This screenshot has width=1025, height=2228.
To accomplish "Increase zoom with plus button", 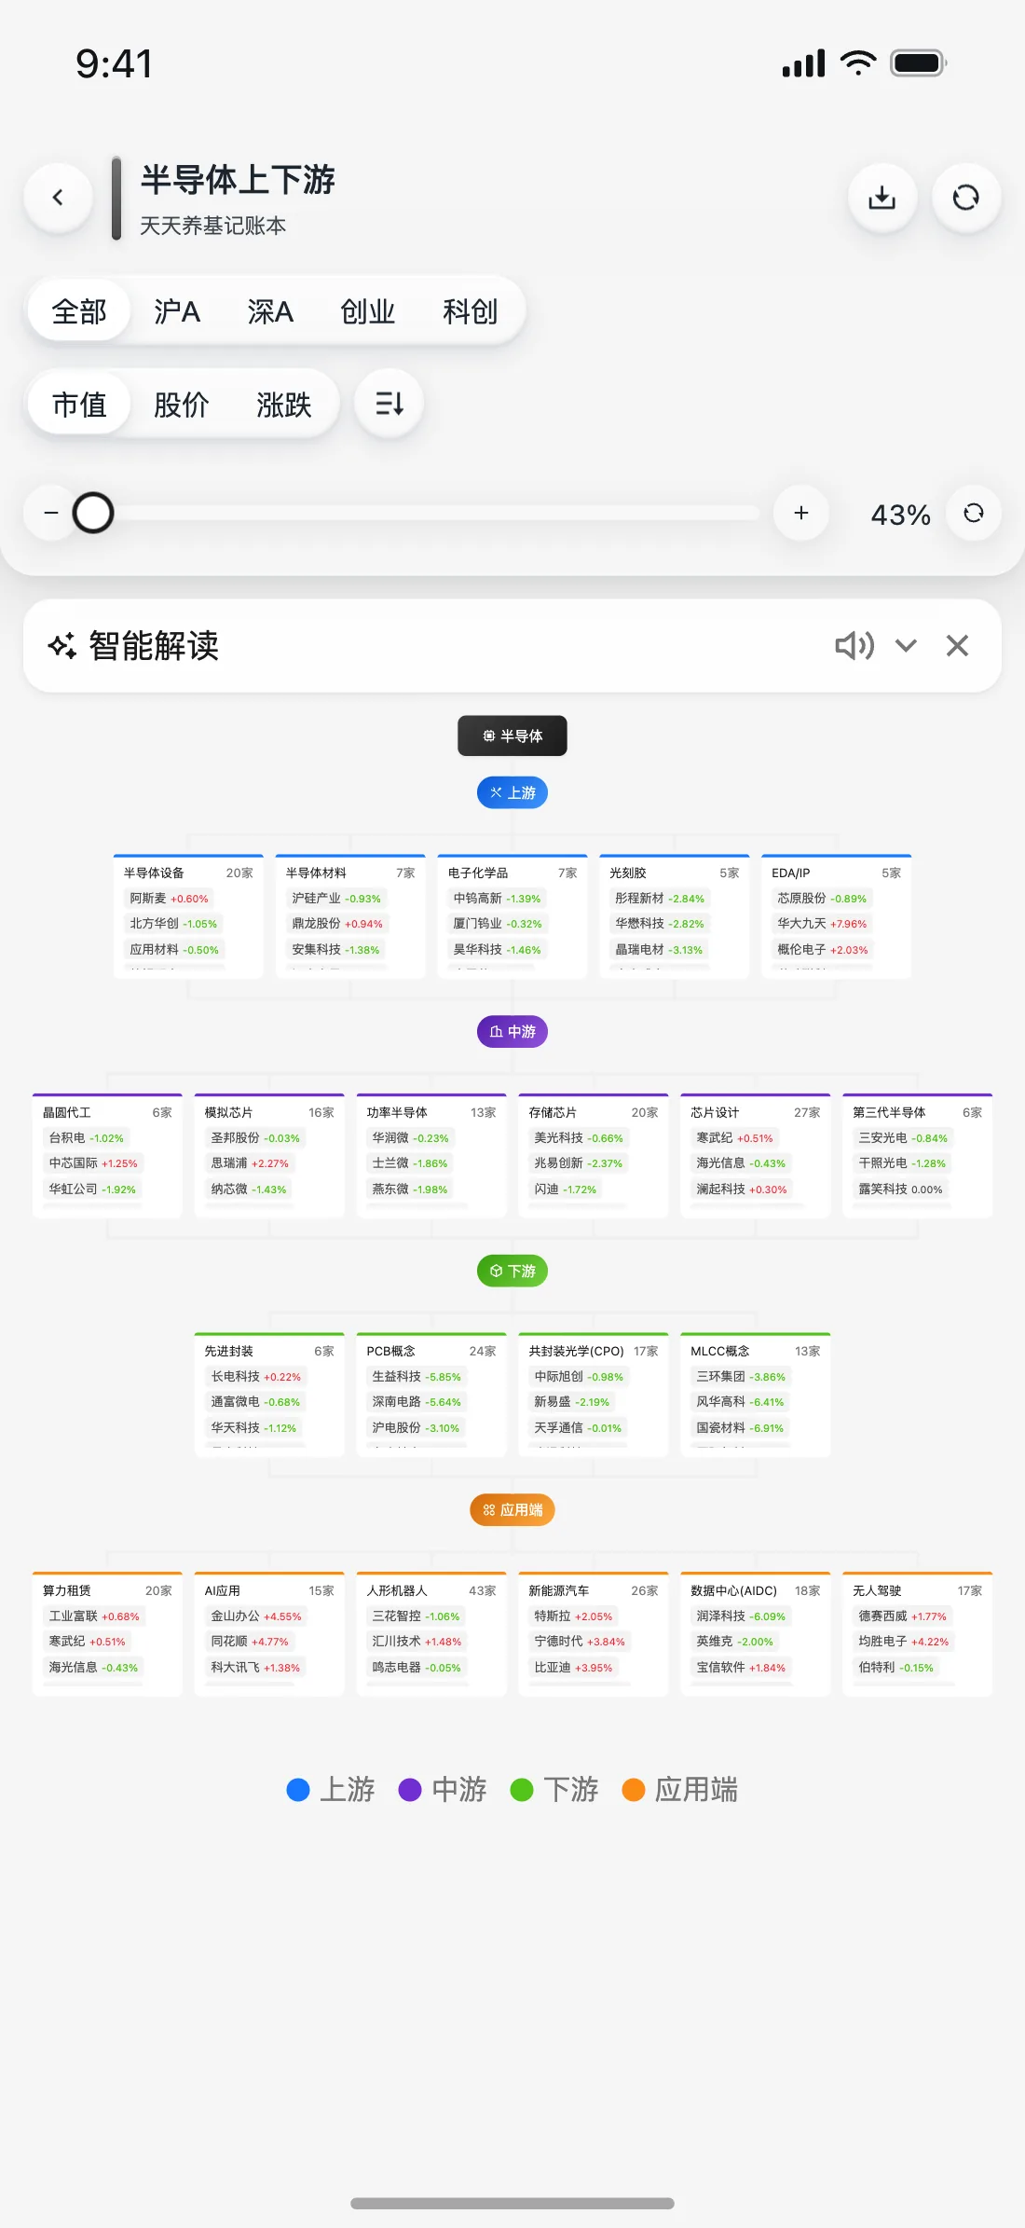I will pos(801,513).
